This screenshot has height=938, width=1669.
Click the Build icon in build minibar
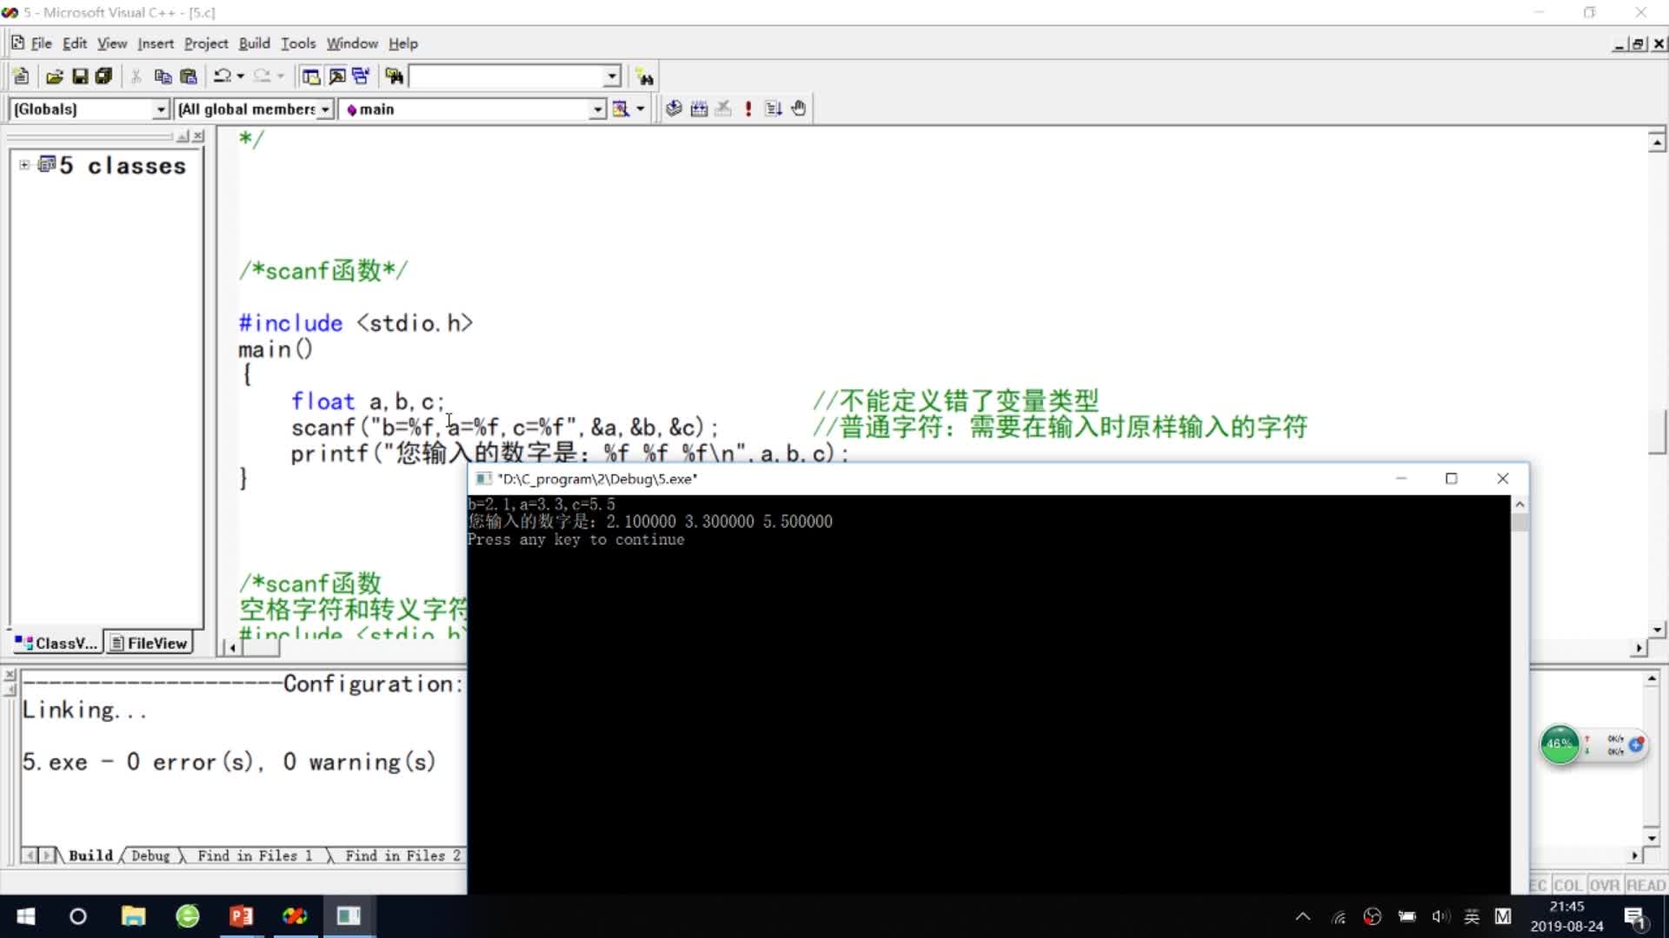pyautogui.click(x=699, y=109)
